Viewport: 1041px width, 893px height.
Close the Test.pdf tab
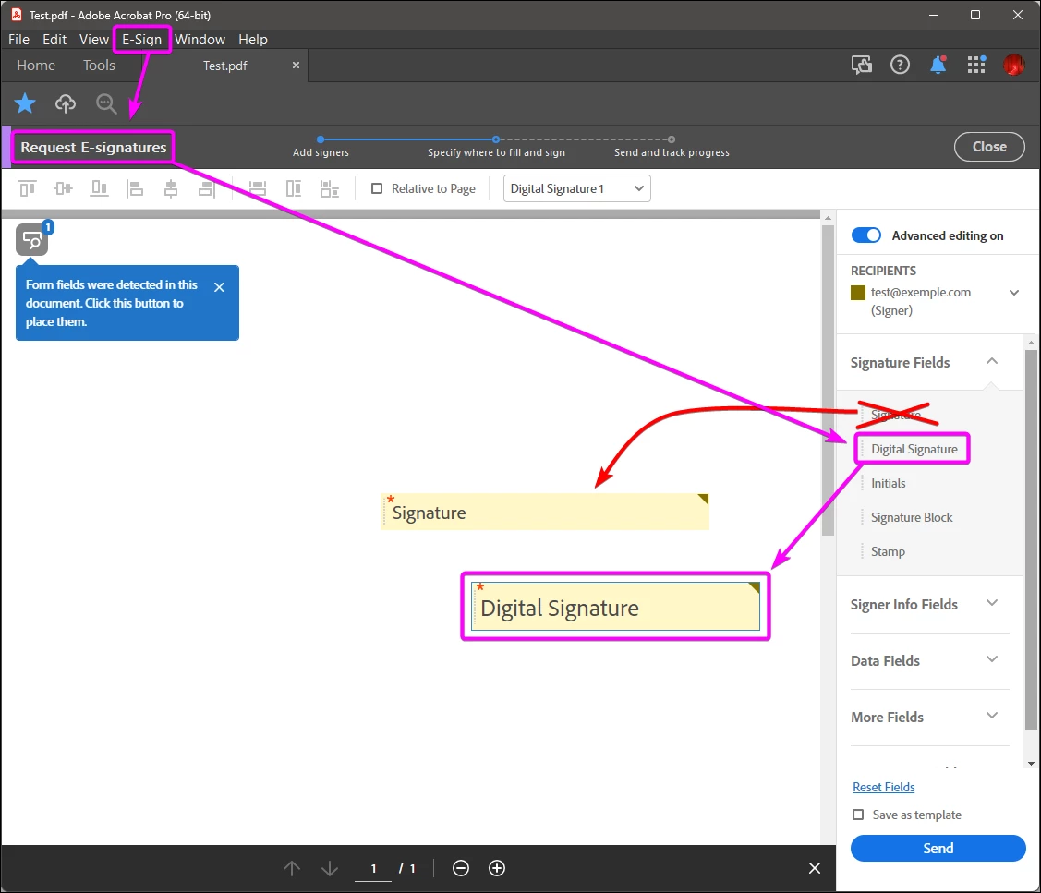[x=297, y=65]
